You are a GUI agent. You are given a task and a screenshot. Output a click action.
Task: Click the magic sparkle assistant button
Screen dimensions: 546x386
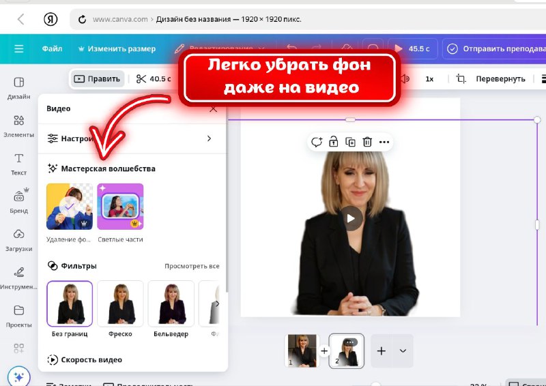click(19, 376)
